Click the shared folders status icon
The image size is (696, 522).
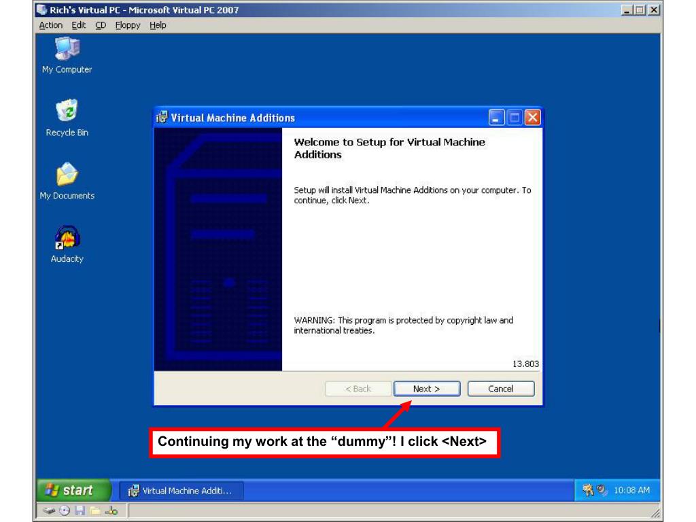[x=95, y=511]
